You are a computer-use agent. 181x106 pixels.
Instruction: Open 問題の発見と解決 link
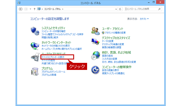point(50,37)
